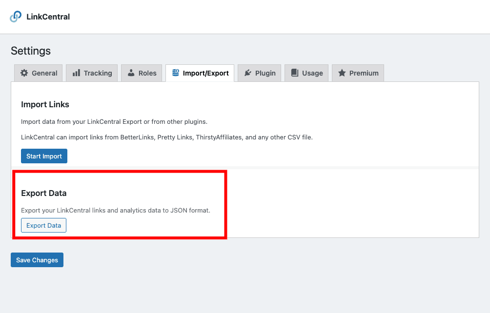The height and width of the screenshot is (313, 490).
Task: Open the Premium tab
Action: pyautogui.click(x=358, y=73)
